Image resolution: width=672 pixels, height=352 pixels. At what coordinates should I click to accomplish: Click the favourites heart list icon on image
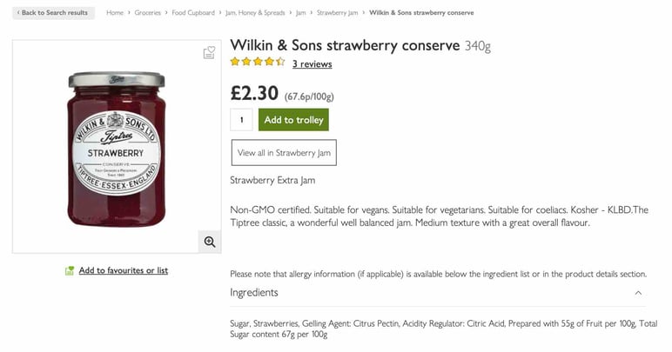[209, 53]
